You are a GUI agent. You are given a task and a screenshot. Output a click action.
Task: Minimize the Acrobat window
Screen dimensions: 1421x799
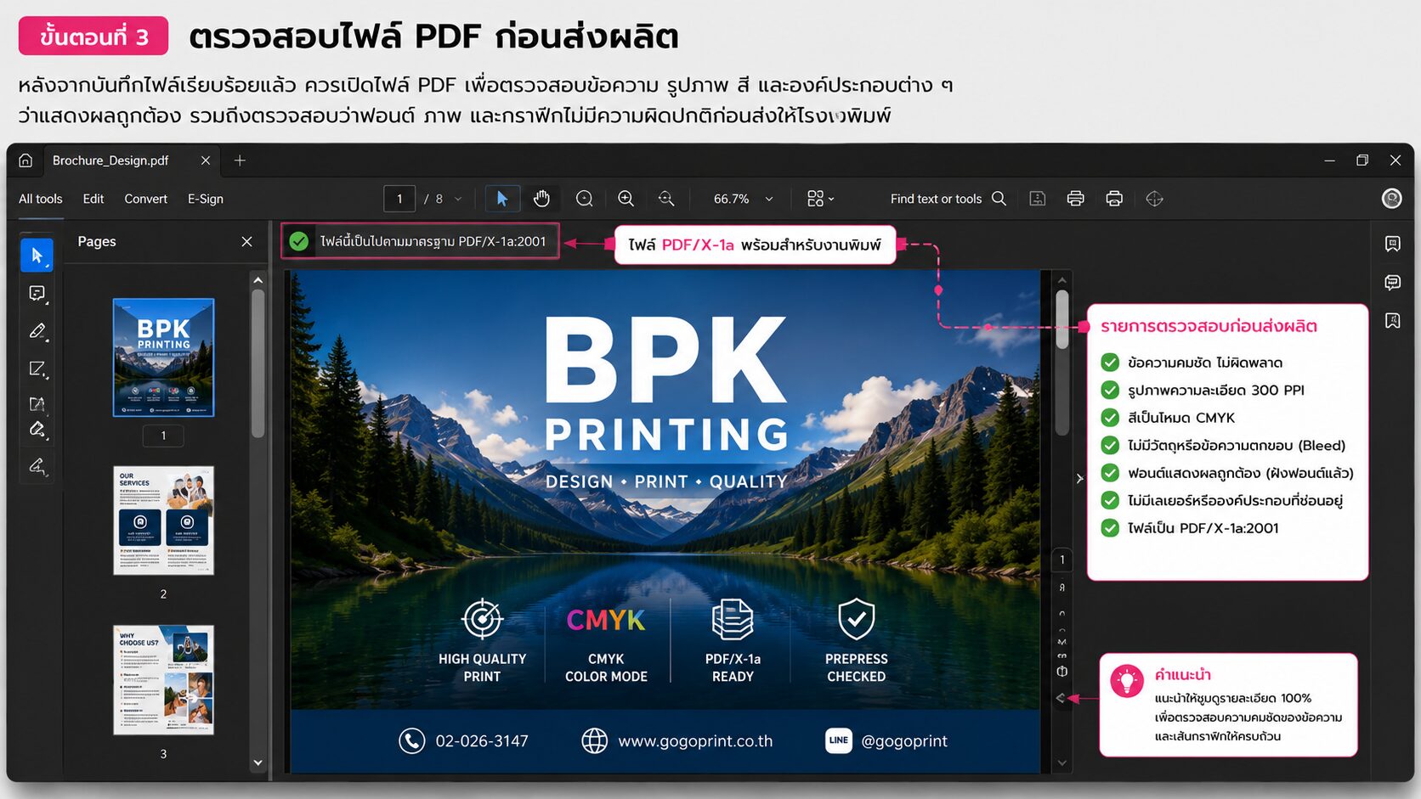[1329, 160]
